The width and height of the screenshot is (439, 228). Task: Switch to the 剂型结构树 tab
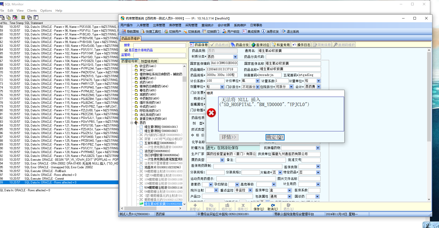coord(149,61)
